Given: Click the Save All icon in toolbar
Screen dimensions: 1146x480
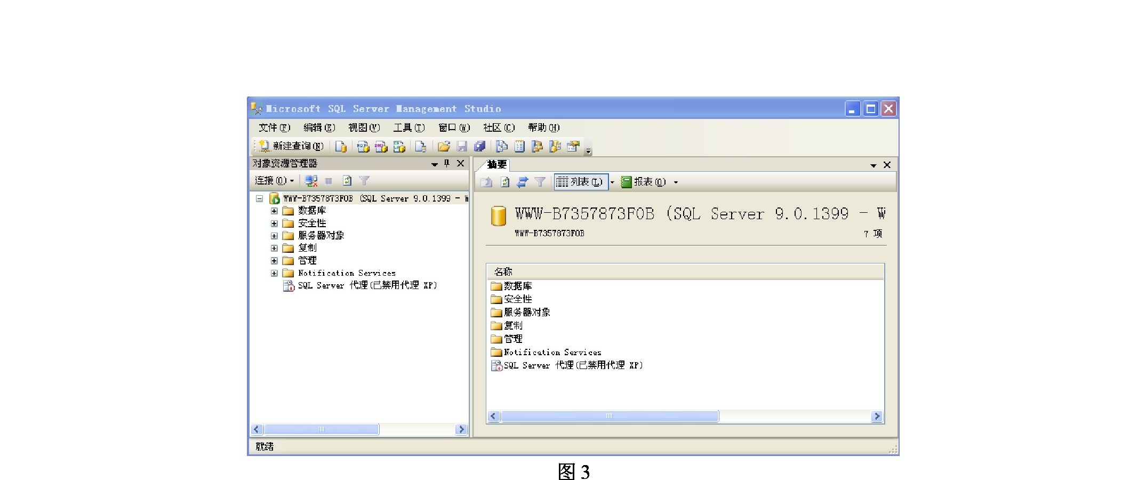Looking at the screenshot, I should coord(479,146).
